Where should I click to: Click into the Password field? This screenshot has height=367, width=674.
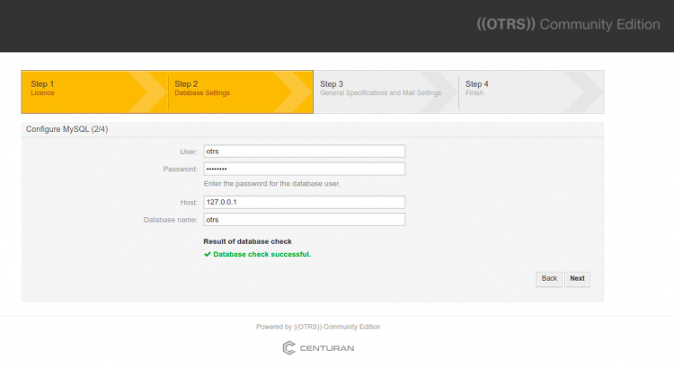[x=304, y=169]
